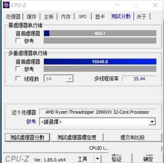Click the CPU-Z application icon in title bar
This screenshot has width=164, height=163.
(x=6, y=5)
